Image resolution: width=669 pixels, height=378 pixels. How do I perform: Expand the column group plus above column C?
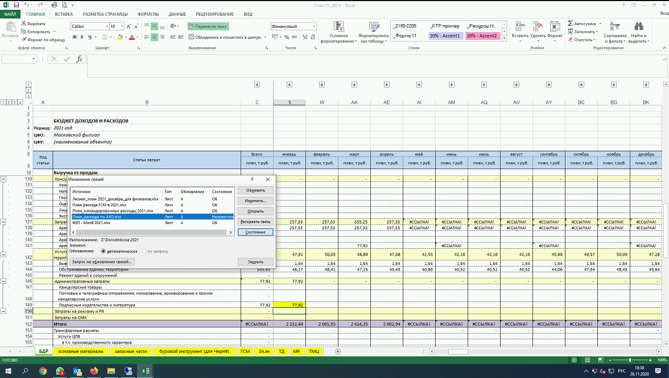click(257, 85)
